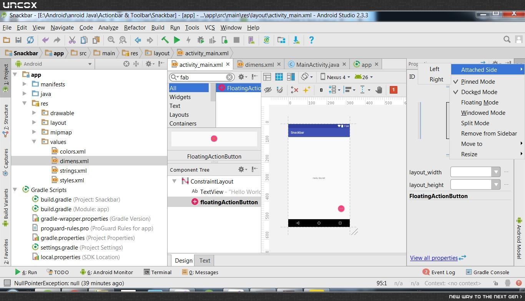Stop the running process with the stop icon
The height and width of the screenshot is (301, 525).
[x=236, y=40]
